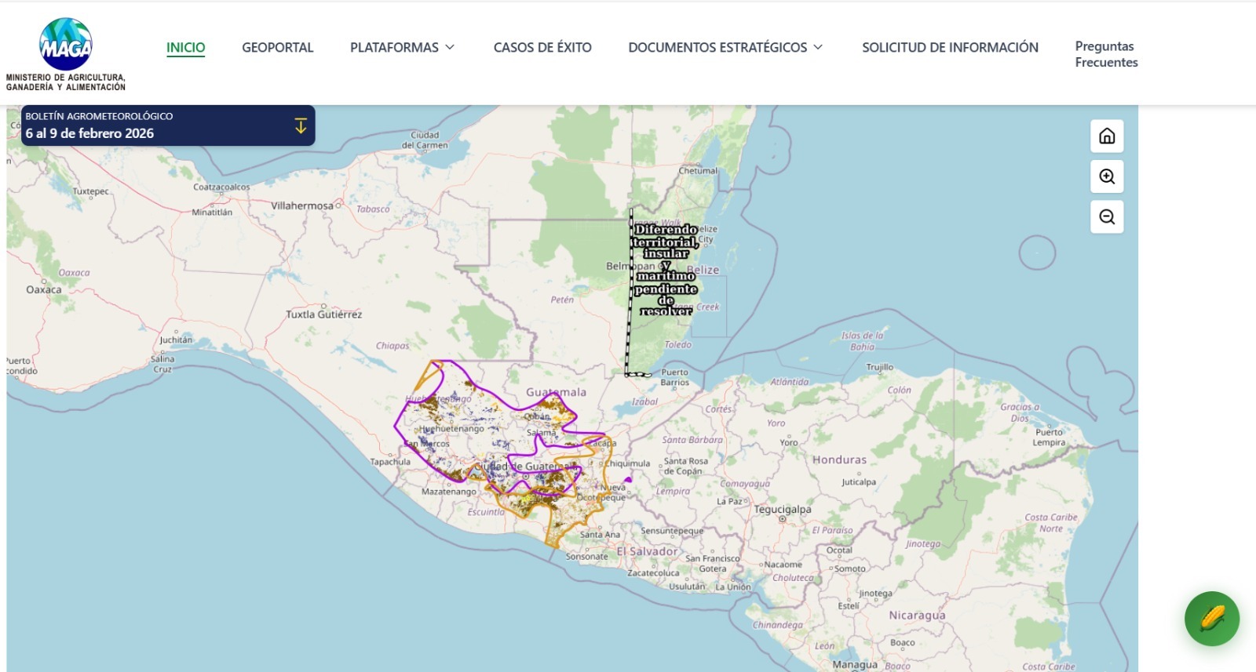Open the Boletín Agrometeorológico banner
The width and height of the screenshot is (1256, 672).
157,125
